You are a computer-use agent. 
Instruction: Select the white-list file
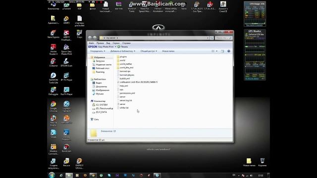pyautogui.click(x=122, y=108)
